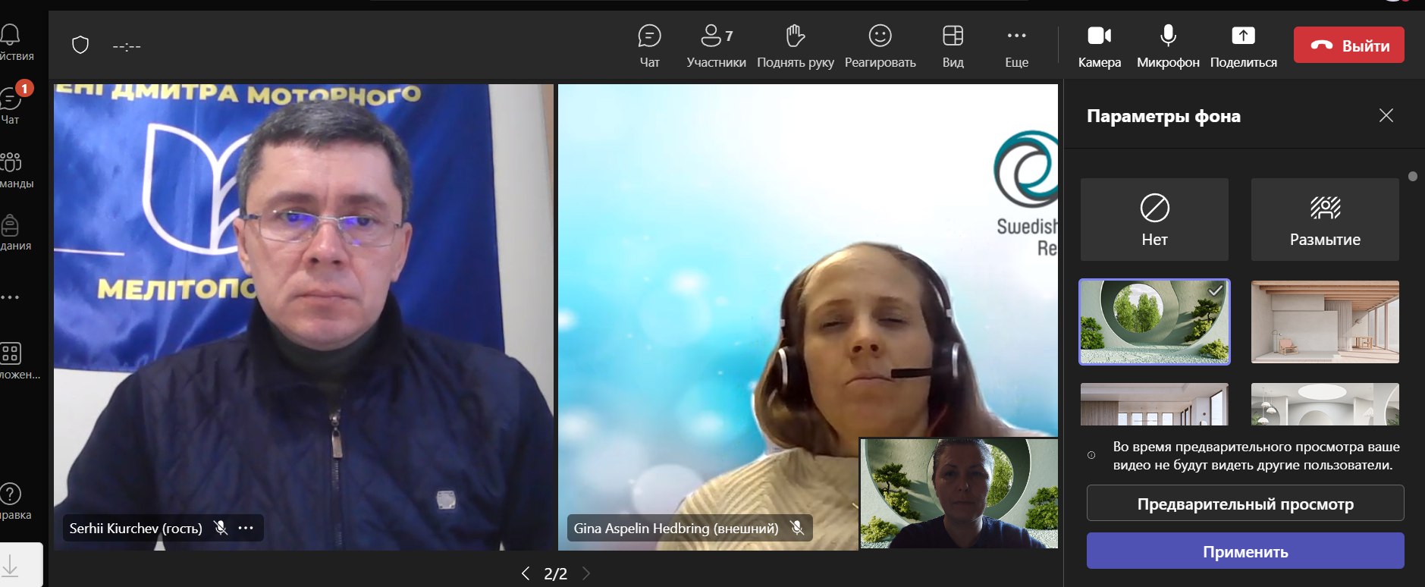Open options menu for Serhii Kiurchev

coord(246,528)
